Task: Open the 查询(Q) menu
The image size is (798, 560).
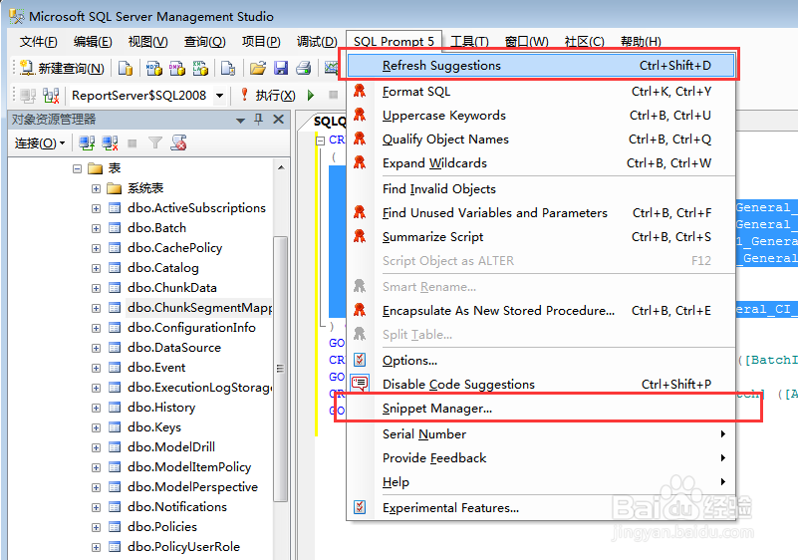Action: click(x=204, y=41)
